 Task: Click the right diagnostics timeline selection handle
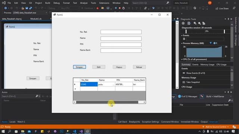[224, 31]
